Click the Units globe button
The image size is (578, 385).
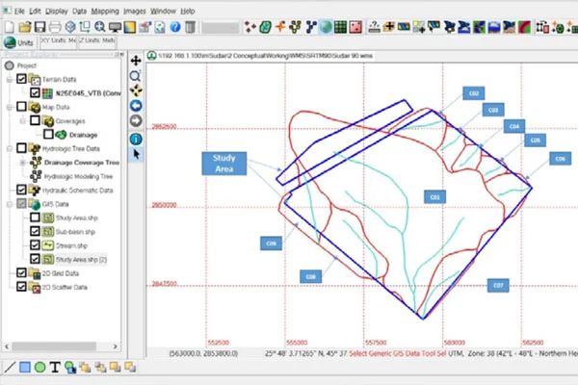point(19,42)
